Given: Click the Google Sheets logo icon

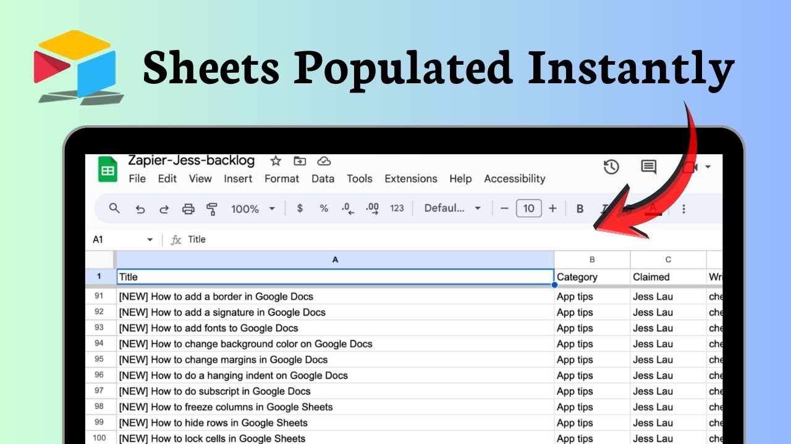Looking at the screenshot, I should click(x=108, y=170).
